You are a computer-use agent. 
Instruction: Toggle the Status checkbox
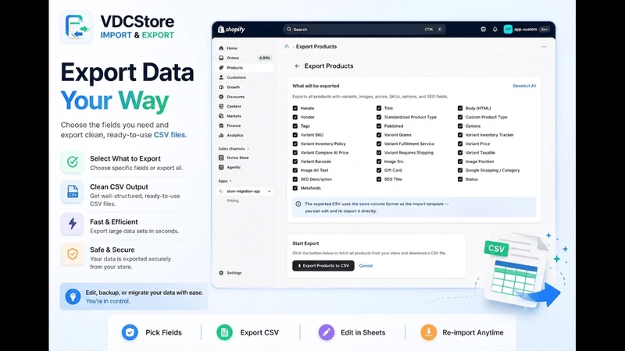(460, 179)
